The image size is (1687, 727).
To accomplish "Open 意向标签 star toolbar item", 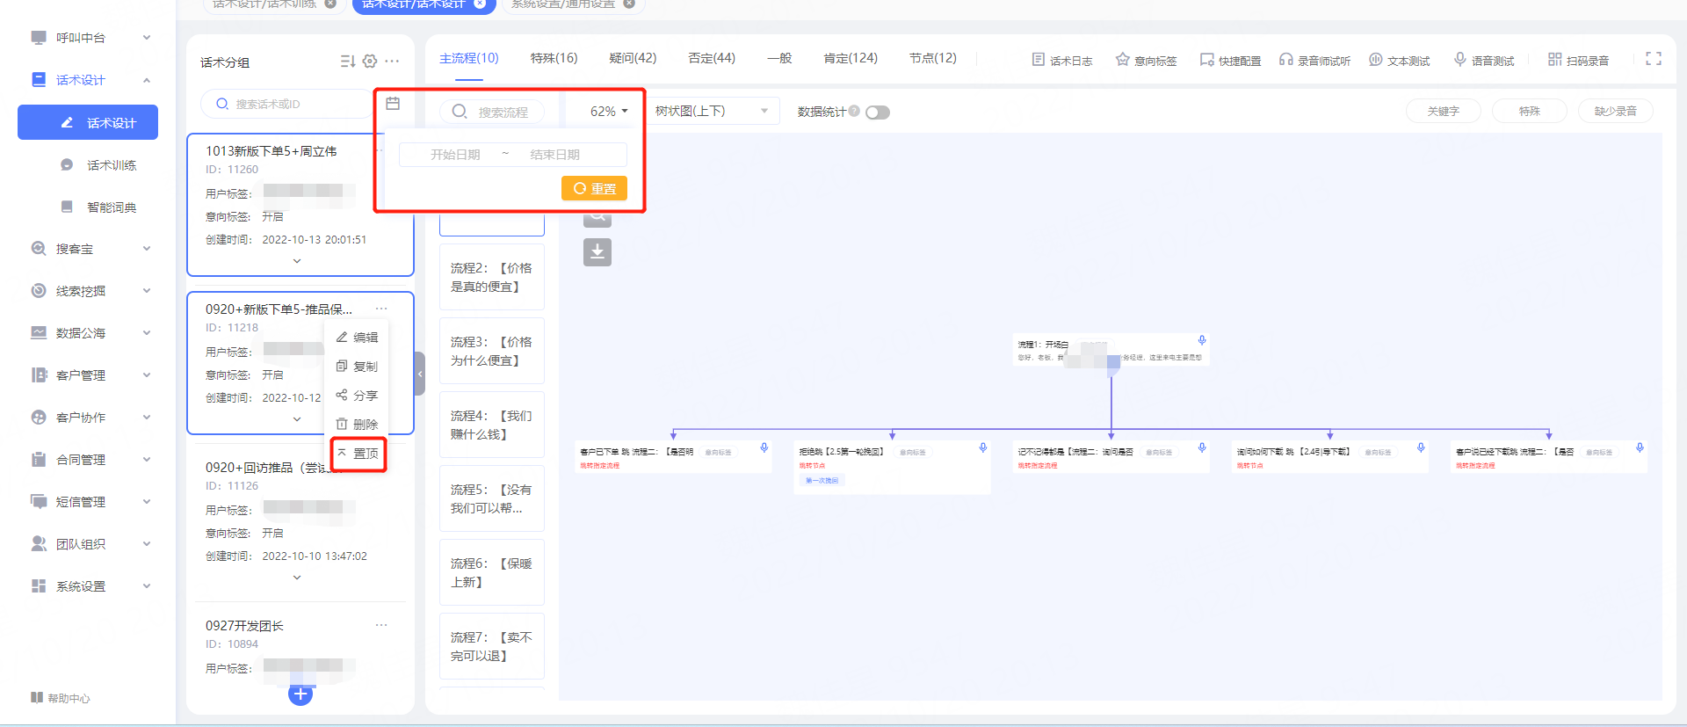I will pyautogui.click(x=1146, y=60).
